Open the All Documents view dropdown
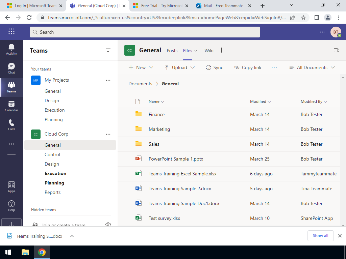Screen dimensions: 346x259 pos(312,67)
